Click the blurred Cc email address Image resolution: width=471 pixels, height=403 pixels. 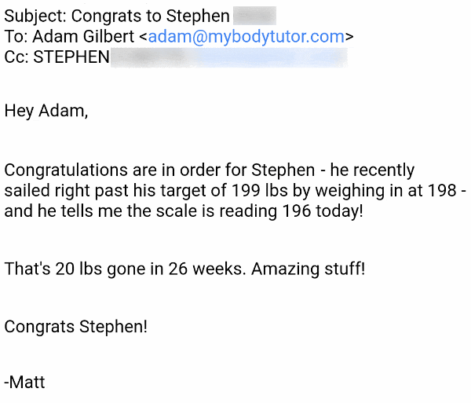coord(267,57)
